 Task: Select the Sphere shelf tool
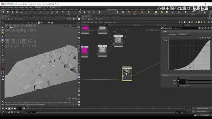tap(8, 13)
